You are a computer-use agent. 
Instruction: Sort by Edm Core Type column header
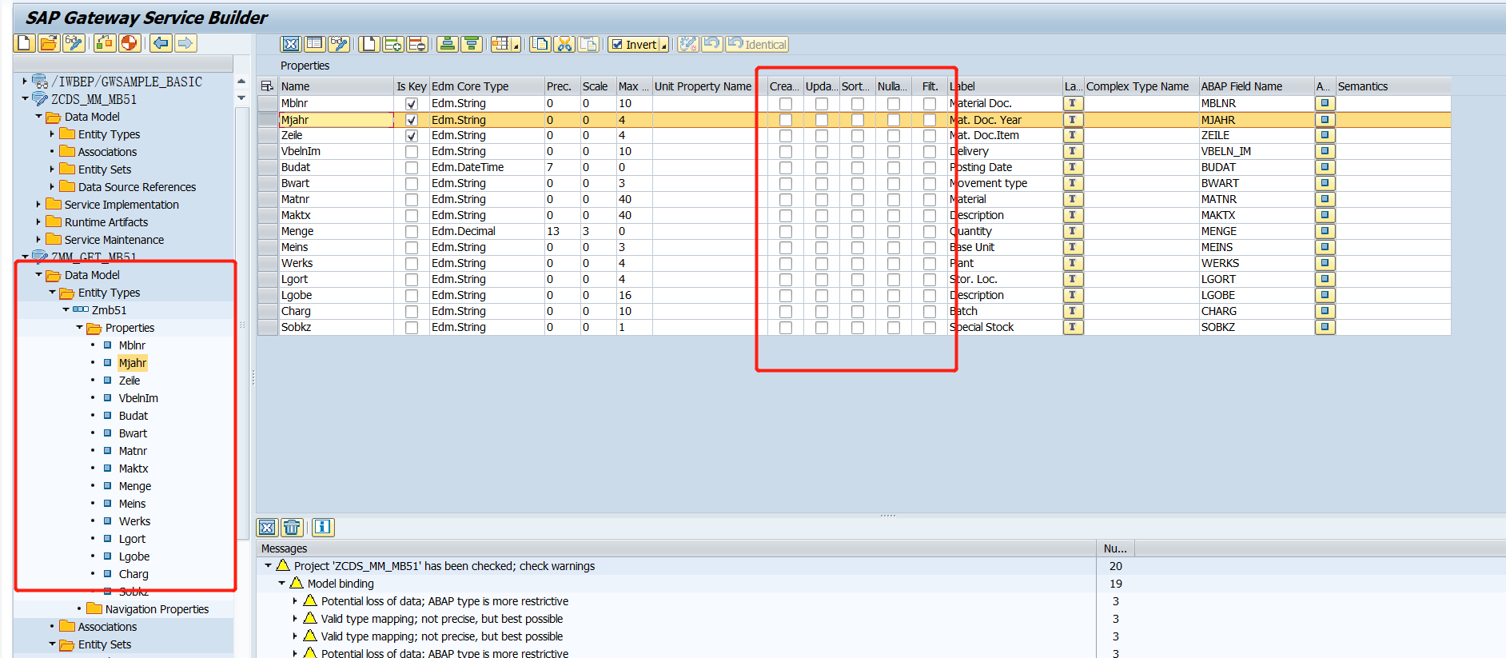pyautogui.click(x=487, y=86)
